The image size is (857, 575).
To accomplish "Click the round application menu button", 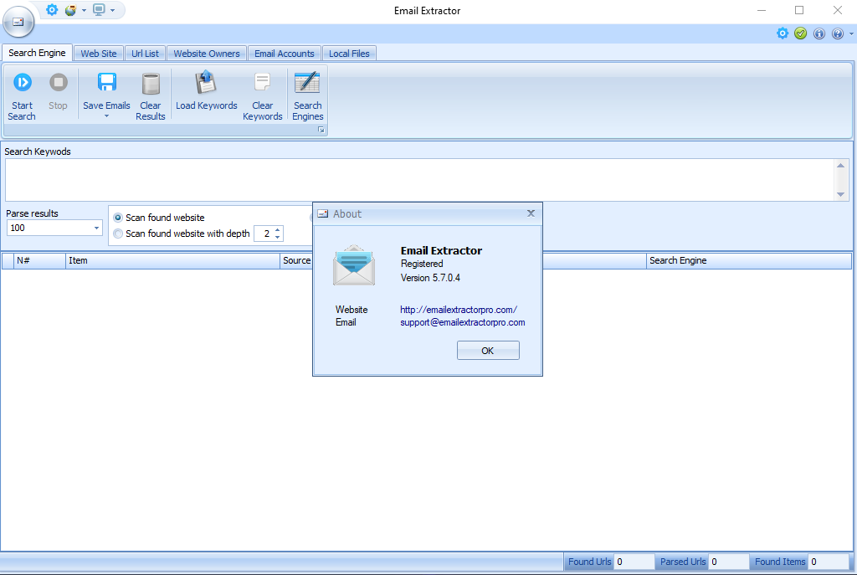I will (18, 22).
